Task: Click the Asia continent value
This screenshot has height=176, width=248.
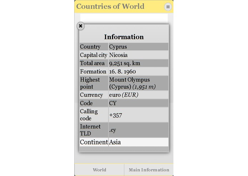Action: 138,142
